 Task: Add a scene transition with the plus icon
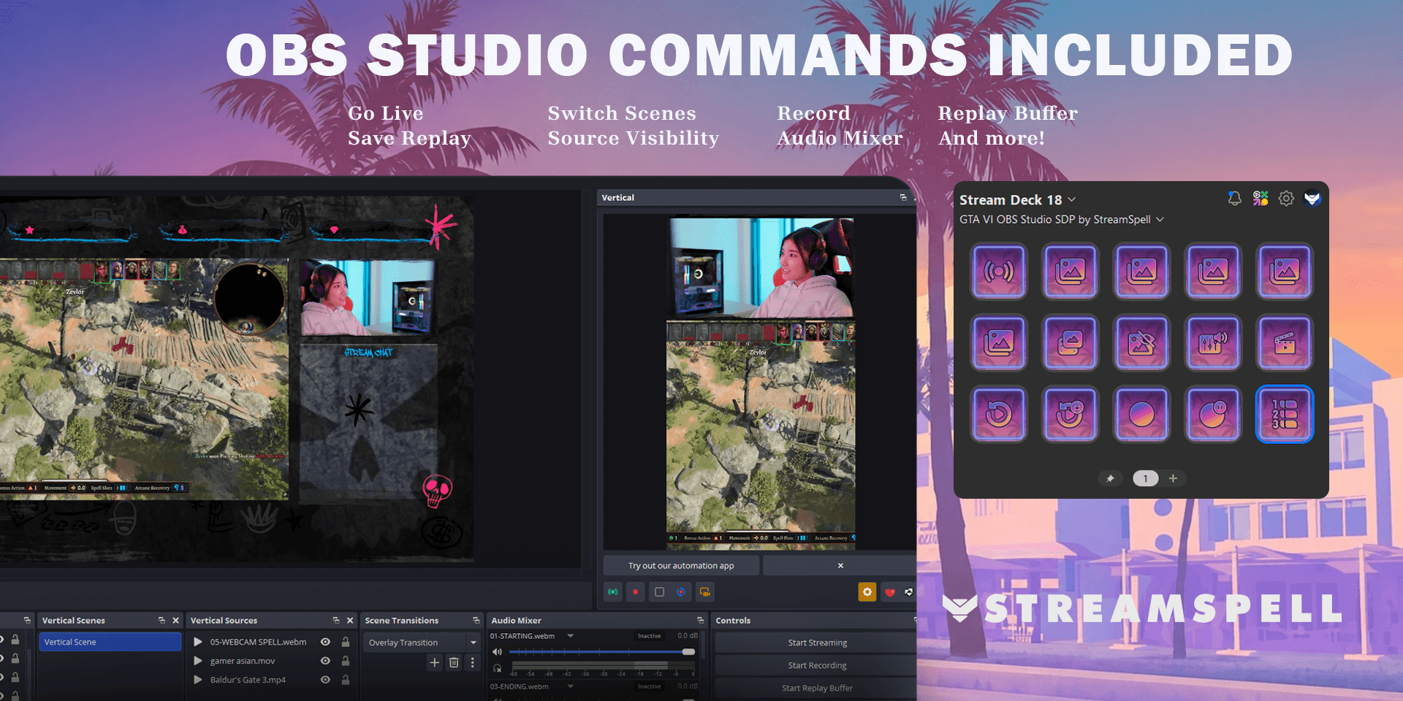435,662
